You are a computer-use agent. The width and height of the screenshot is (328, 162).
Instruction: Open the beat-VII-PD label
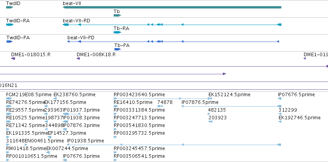(x=81, y=38)
